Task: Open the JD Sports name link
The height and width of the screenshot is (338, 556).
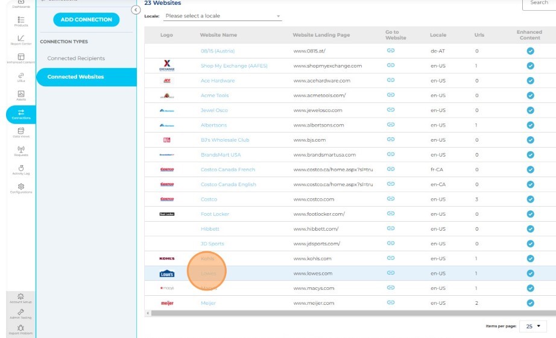Action: pos(212,244)
